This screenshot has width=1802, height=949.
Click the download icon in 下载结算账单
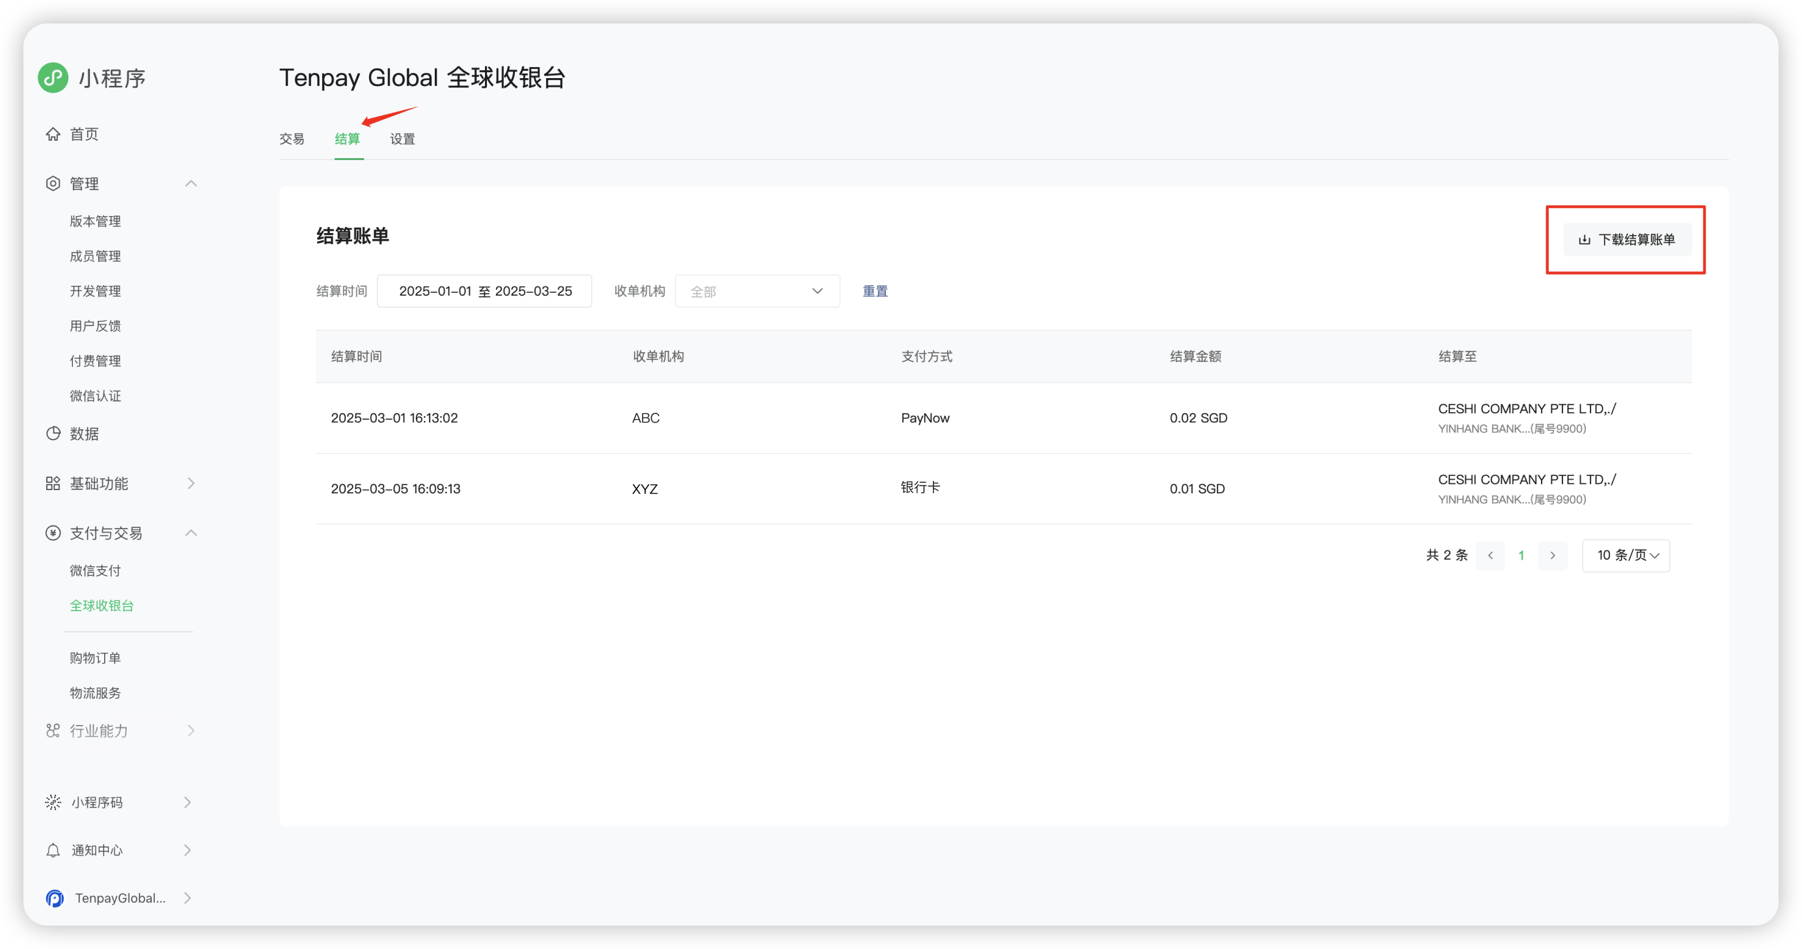coord(1585,240)
